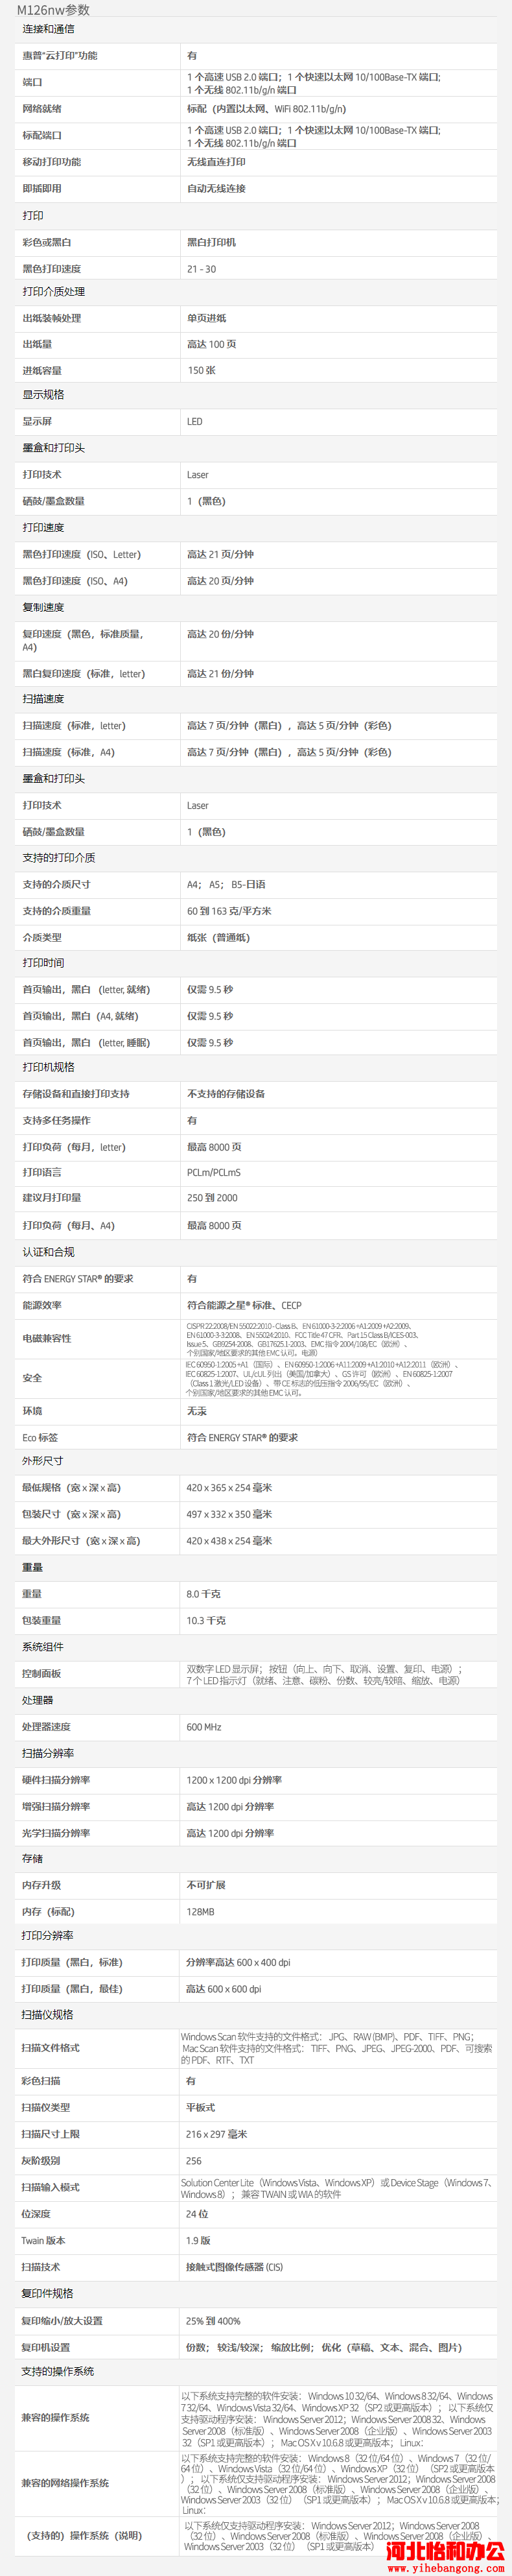This screenshot has height=2576, width=512.
Task: Click the value "150 张"
Action: [201, 370]
